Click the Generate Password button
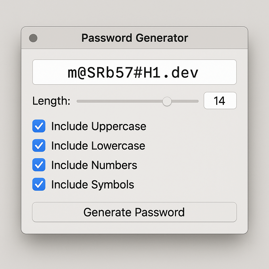 (134, 212)
